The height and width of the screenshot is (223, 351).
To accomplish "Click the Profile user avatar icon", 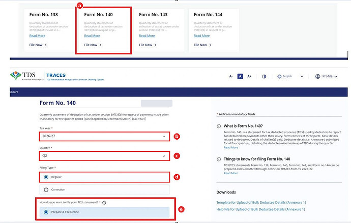I will click(317, 76).
